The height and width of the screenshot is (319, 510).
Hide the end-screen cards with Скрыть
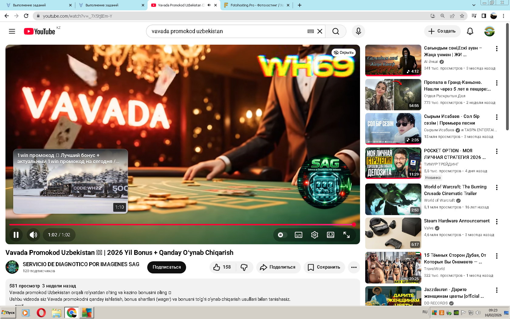tap(344, 53)
